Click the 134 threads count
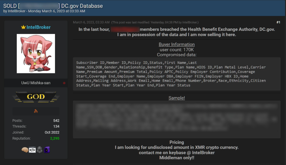 56,127
